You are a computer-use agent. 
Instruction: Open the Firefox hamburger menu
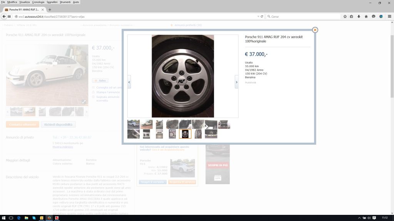pos(389,16)
